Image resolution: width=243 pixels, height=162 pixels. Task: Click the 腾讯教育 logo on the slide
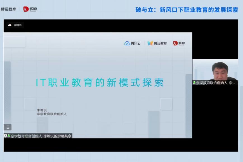pos(157,43)
